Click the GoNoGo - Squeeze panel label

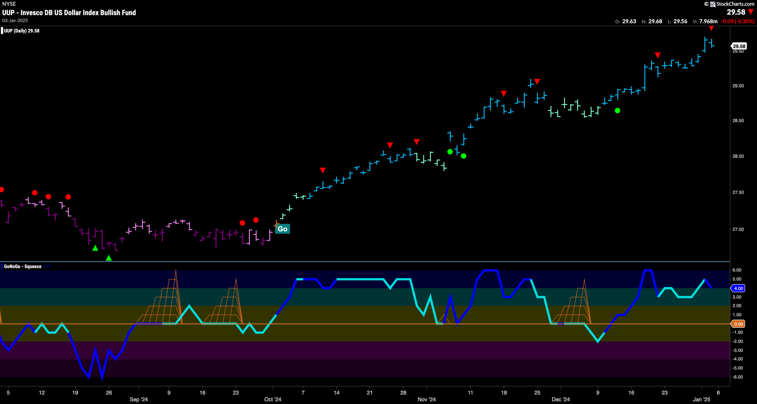pyautogui.click(x=22, y=266)
